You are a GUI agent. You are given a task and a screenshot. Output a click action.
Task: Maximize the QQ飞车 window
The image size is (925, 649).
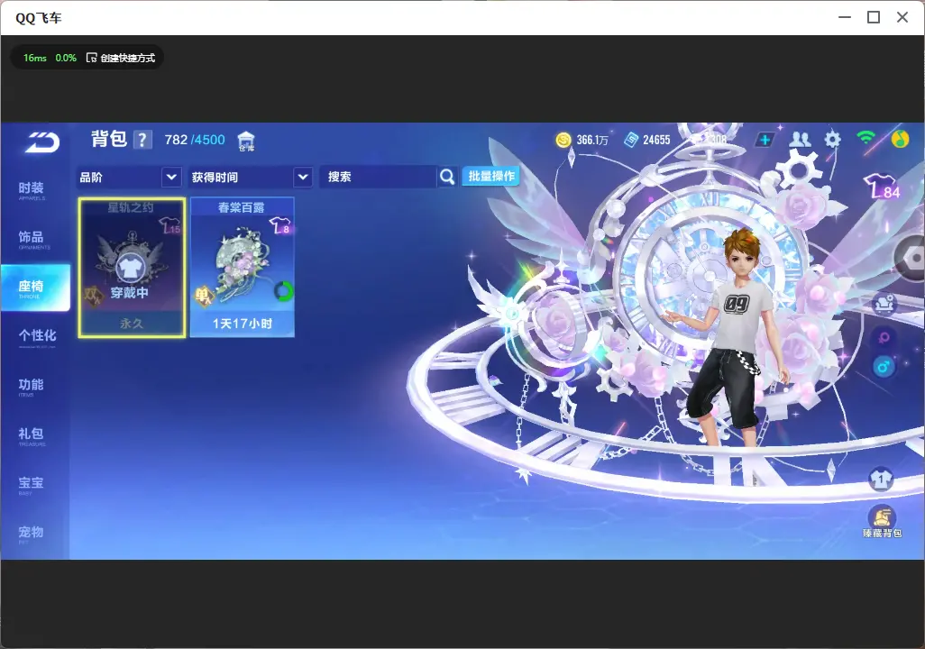coord(874,18)
